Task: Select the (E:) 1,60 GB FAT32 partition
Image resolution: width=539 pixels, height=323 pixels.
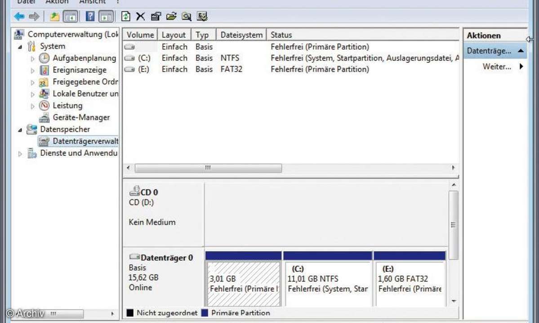Action: 410,284
